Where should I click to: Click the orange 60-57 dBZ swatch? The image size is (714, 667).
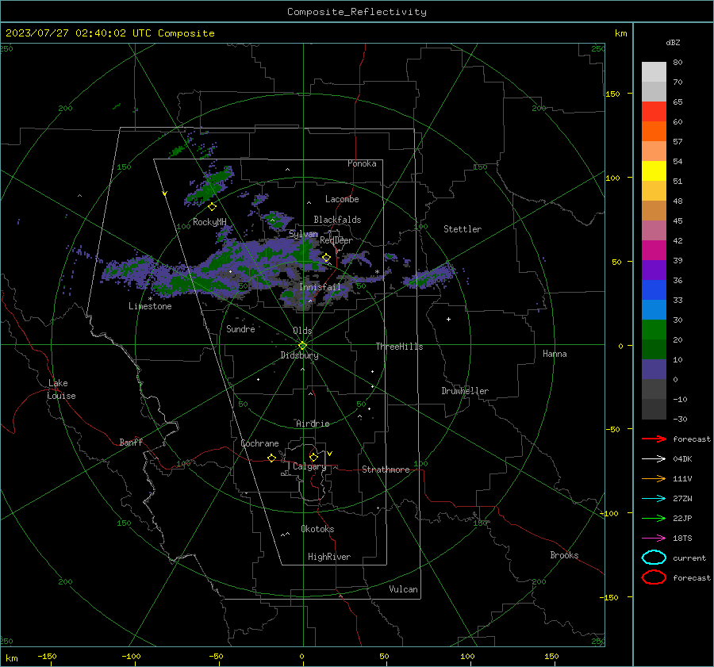pos(654,132)
